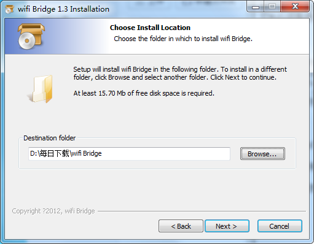Viewport: 314px width, 244px height.
Task: Minimize the installer window
Action: coord(256,7)
